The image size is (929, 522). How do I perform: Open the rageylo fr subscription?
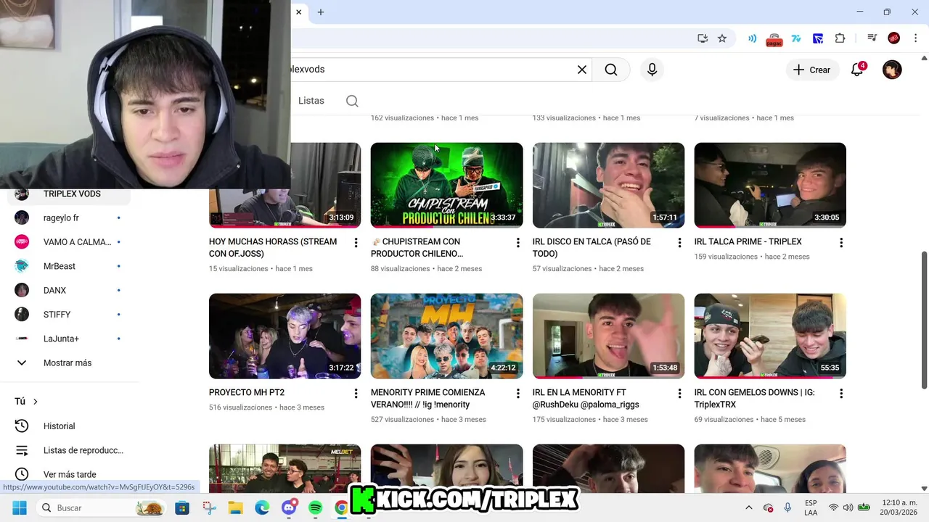70,217
